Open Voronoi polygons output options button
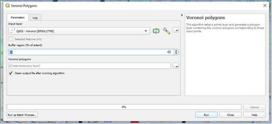The image size is (272, 124). click(x=176, y=66)
